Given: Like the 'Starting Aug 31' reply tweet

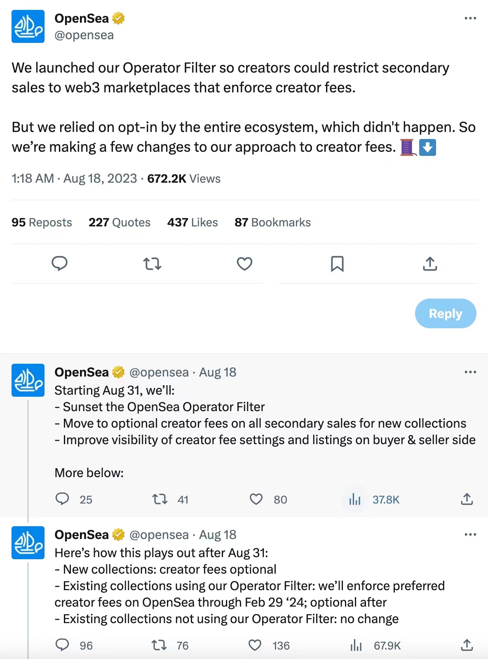Looking at the screenshot, I should point(256,499).
